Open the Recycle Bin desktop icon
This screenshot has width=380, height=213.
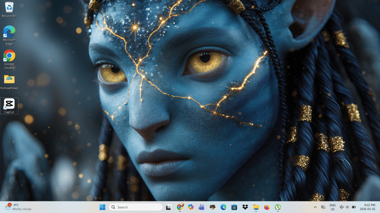click(x=9, y=9)
